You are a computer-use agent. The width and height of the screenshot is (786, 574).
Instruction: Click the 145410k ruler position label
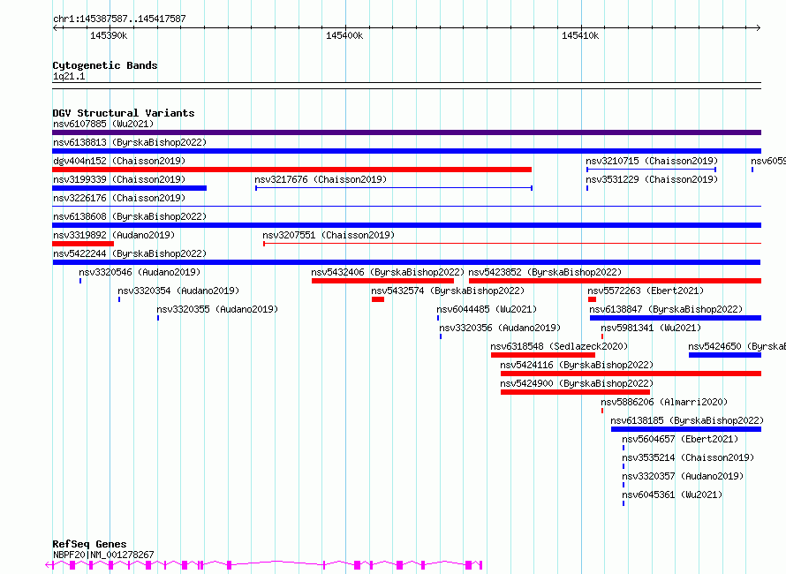point(580,35)
